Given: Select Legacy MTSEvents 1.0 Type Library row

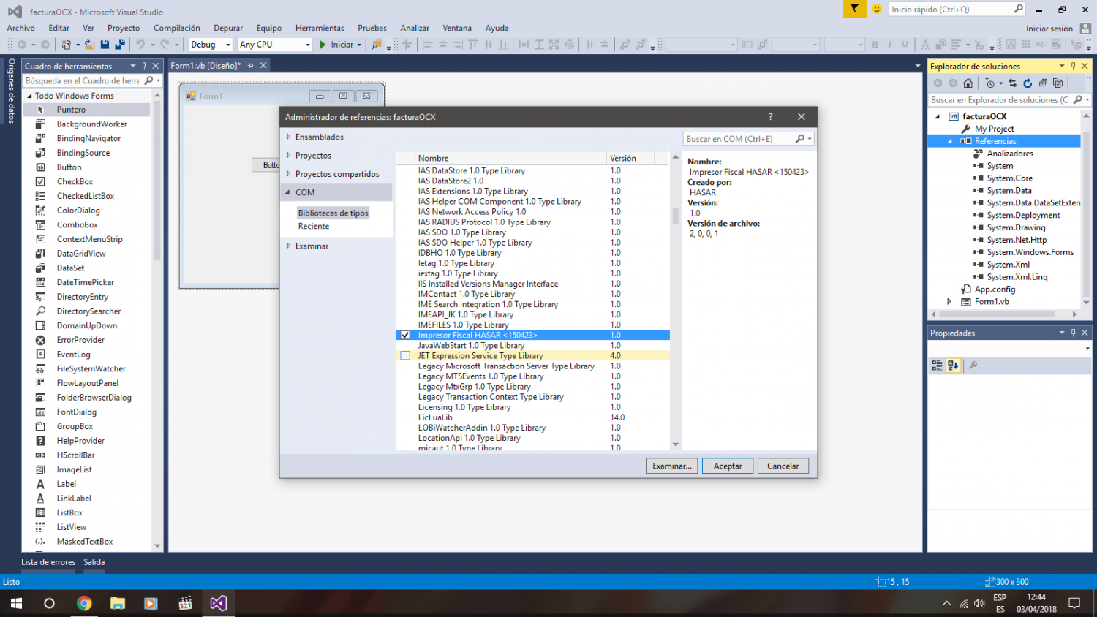Looking at the screenshot, I should [x=532, y=376].
